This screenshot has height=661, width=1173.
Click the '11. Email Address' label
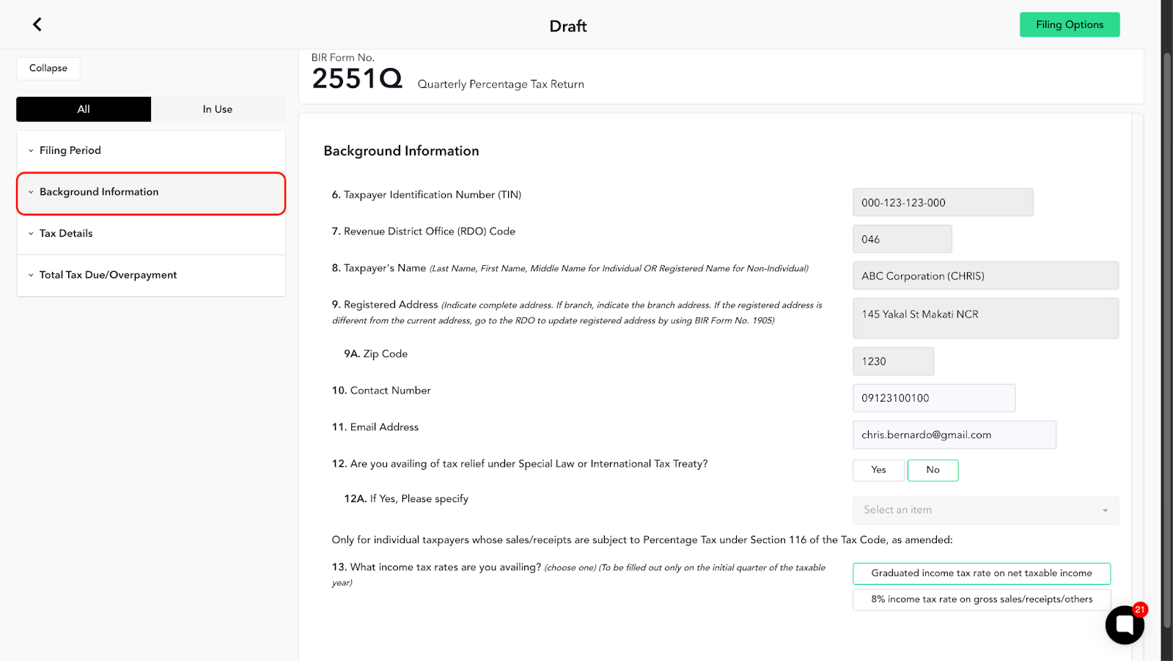click(375, 427)
